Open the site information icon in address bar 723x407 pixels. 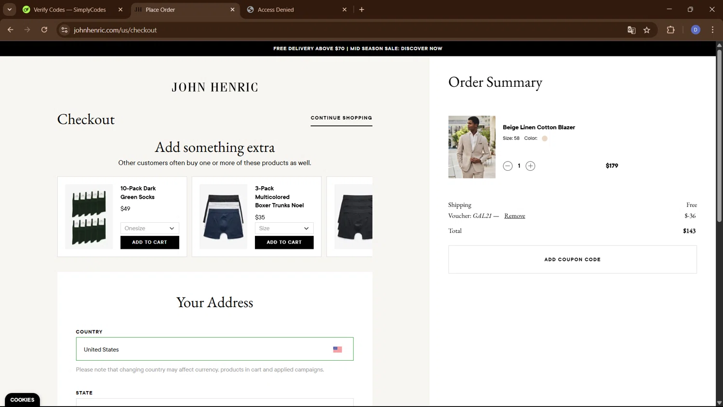pos(64,30)
